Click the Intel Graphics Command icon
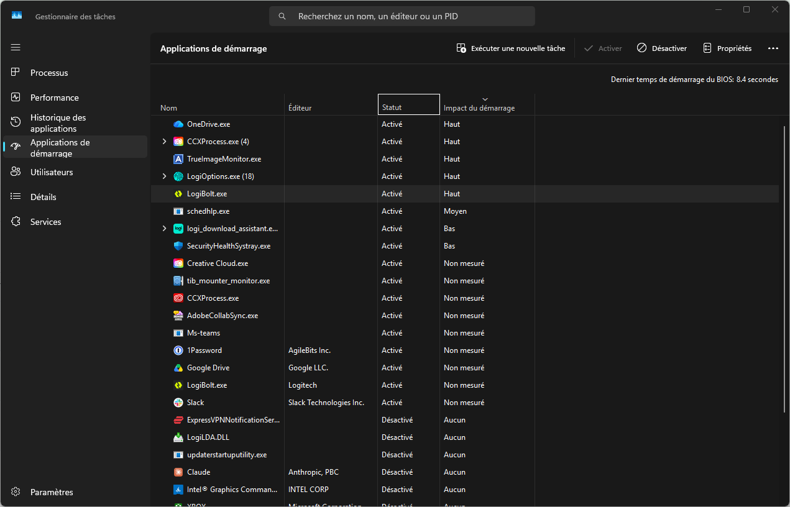The height and width of the screenshot is (507, 790). [178, 490]
